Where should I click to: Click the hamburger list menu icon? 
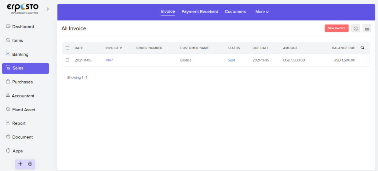click(x=366, y=29)
